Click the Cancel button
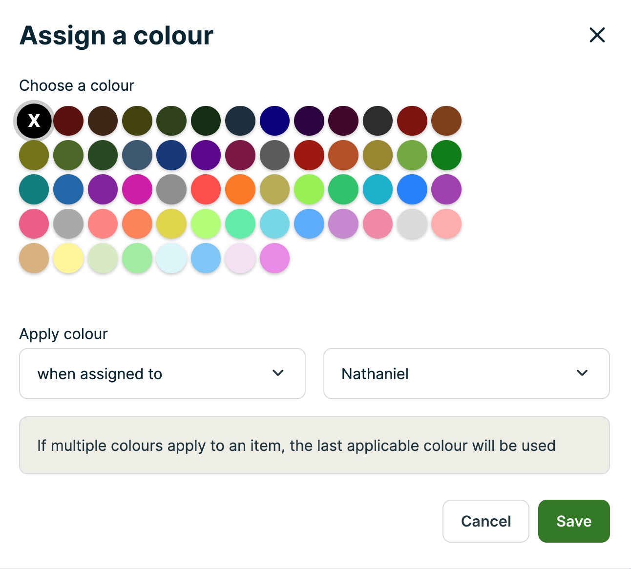Image resolution: width=631 pixels, height=569 pixels. [485, 521]
